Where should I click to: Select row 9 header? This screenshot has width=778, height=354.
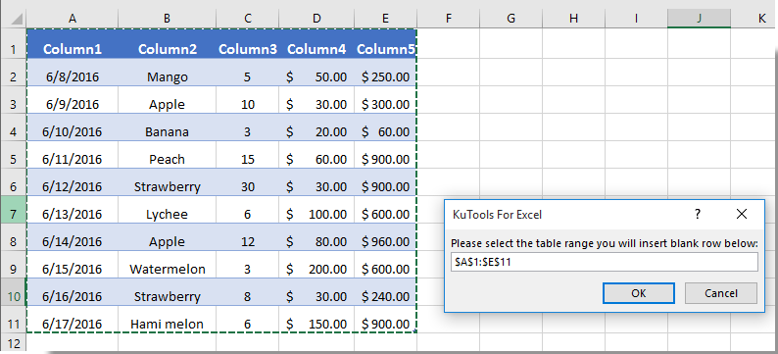[x=13, y=264]
